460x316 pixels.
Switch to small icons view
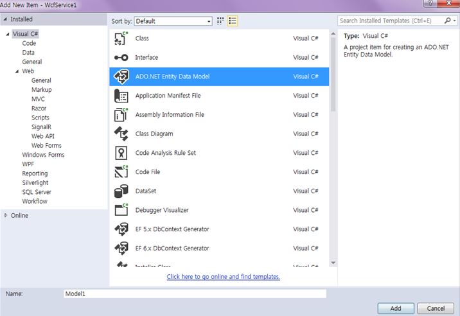coord(220,21)
